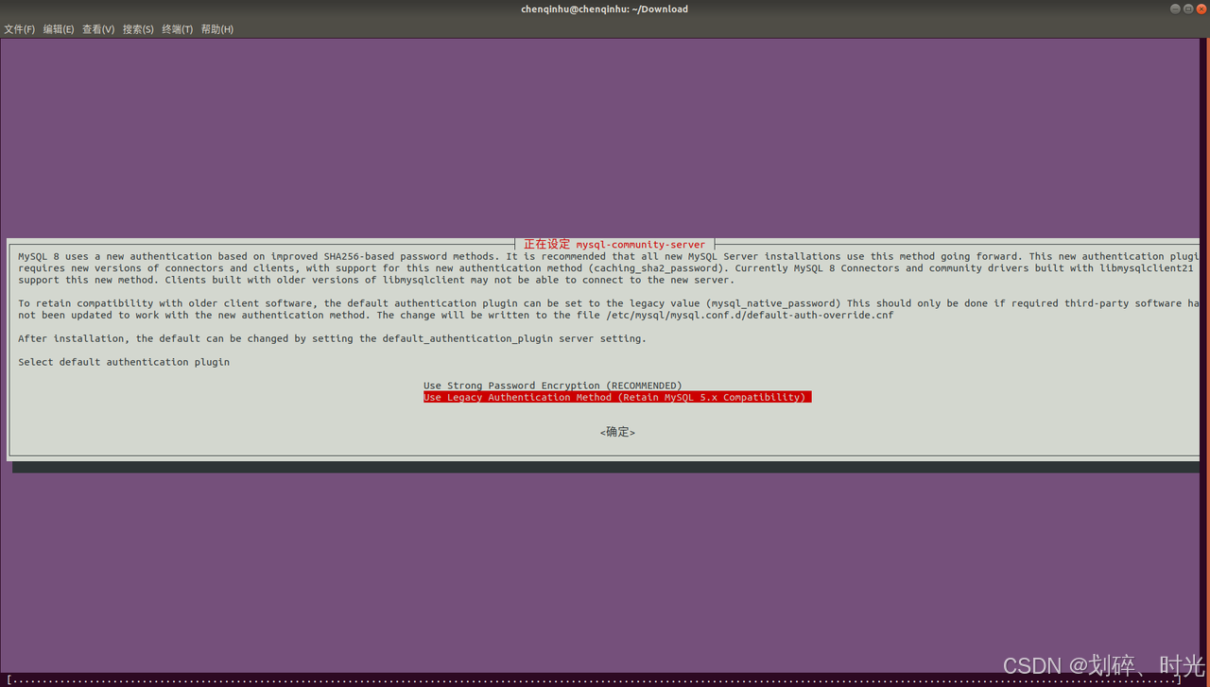Click 'Select default authentication plugin' prompt text
This screenshot has width=1210, height=687.
(x=124, y=362)
